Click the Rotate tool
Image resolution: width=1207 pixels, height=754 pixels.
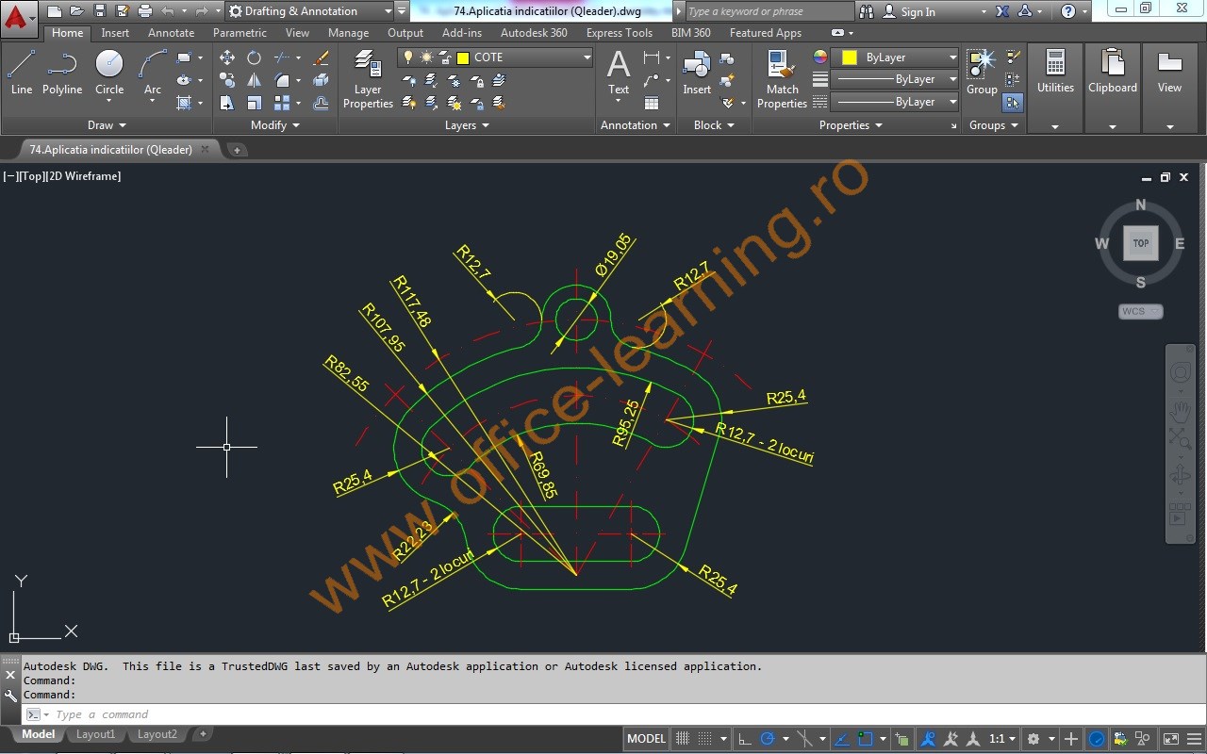254,57
